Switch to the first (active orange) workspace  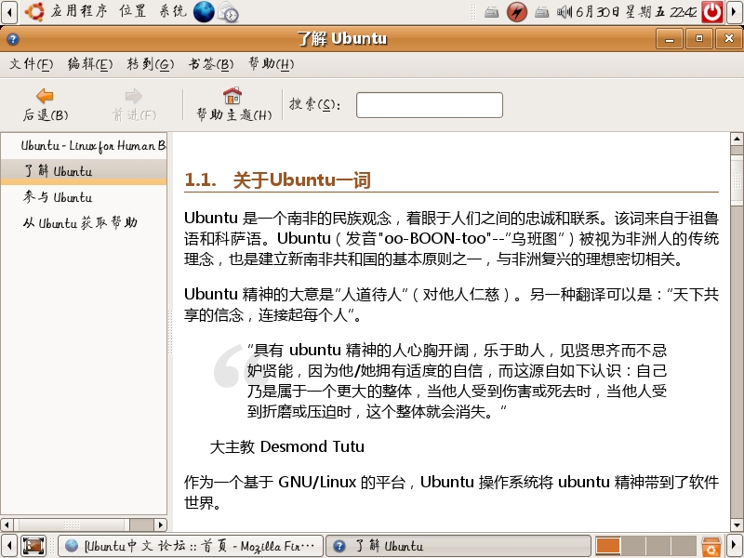(x=608, y=546)
